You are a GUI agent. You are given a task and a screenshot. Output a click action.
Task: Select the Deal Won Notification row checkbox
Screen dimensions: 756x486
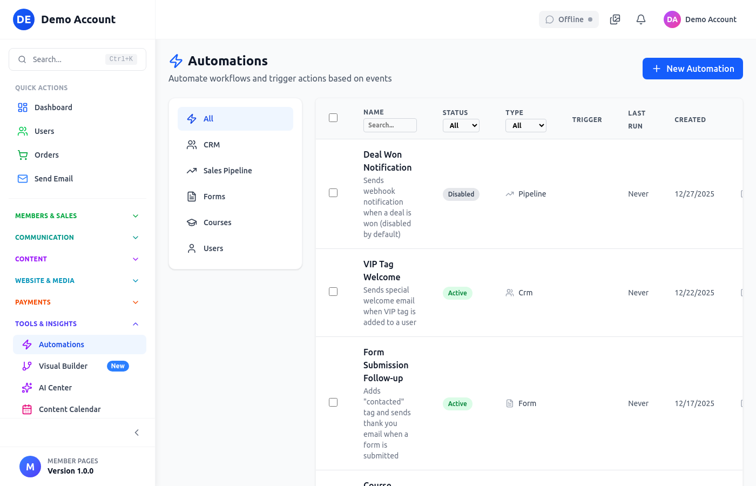(x=333, y=192)
